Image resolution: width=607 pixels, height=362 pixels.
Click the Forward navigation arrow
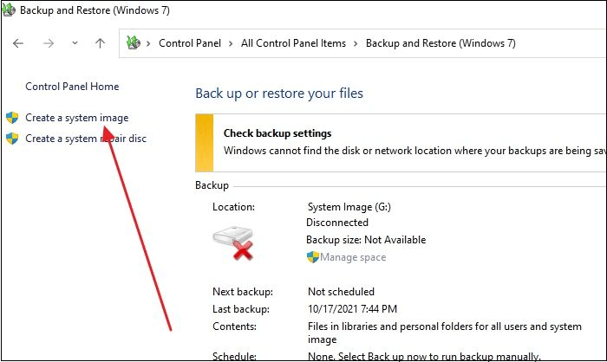[x=49, y=43]
